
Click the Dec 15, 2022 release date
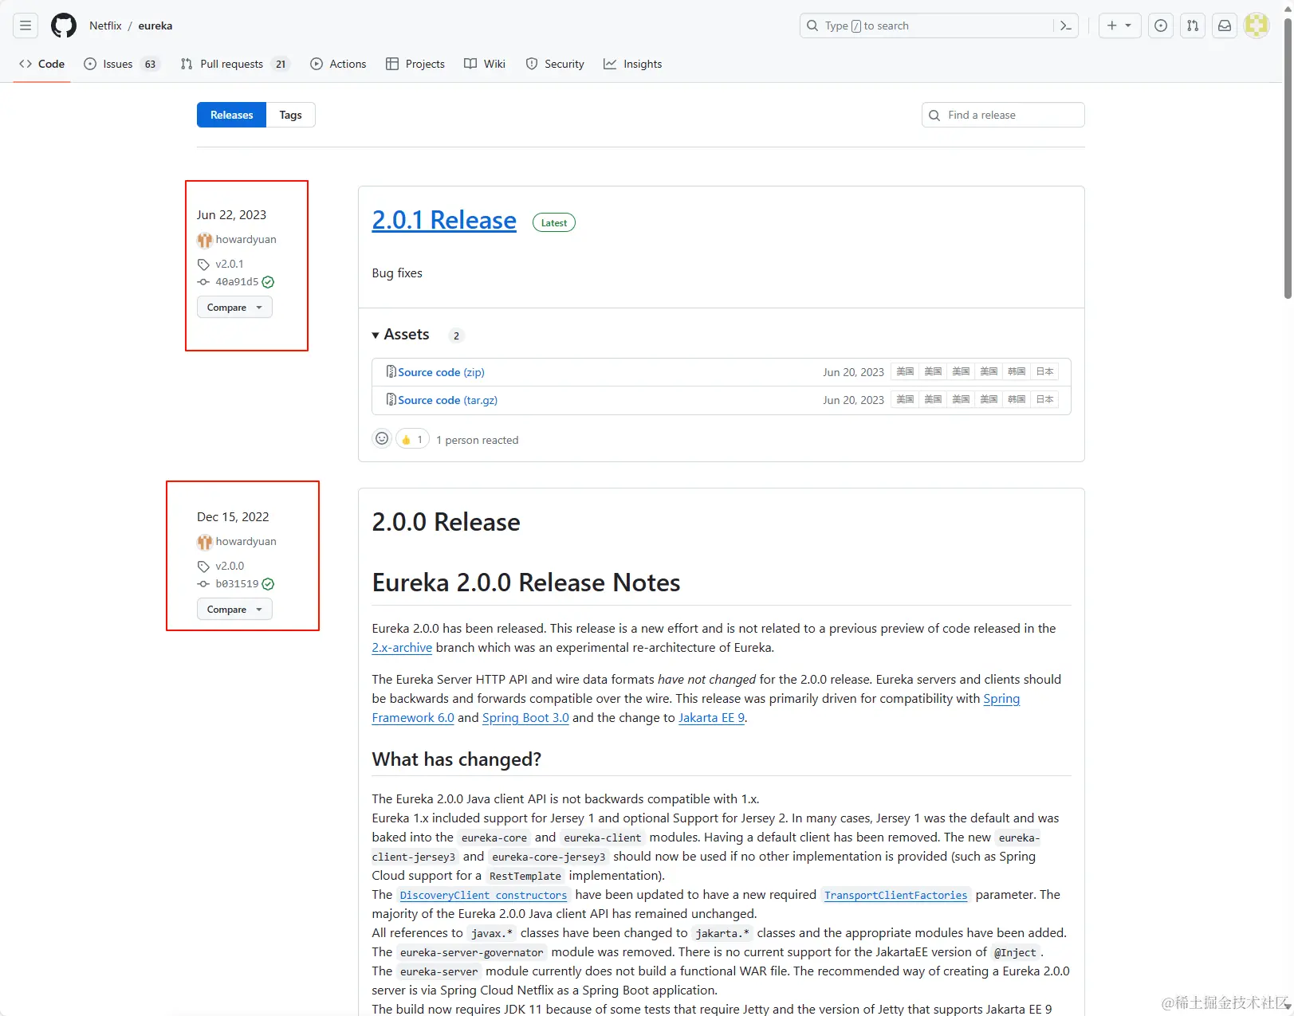pyautogui.click(x=233, y=516)
